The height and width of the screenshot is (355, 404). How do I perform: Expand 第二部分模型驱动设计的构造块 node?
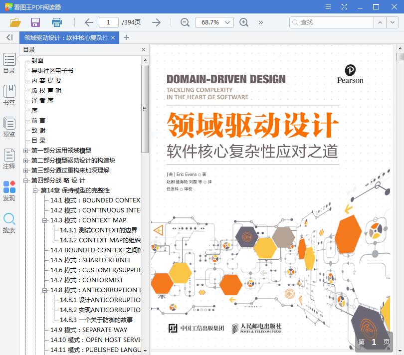[x=25, y=161]
